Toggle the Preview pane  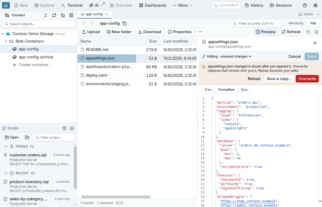coord(266,32)
